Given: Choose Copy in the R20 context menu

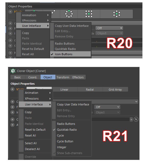Looking at the screenshot, I should coord(33,33).
